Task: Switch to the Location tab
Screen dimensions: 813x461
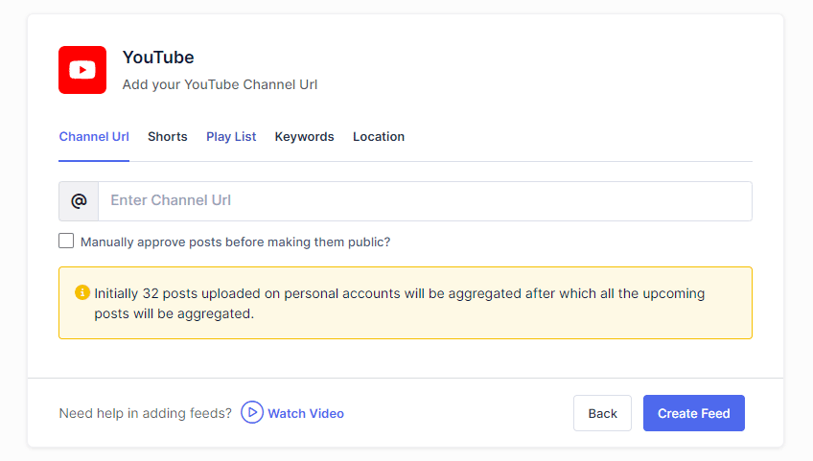Action: pos(379,137)
